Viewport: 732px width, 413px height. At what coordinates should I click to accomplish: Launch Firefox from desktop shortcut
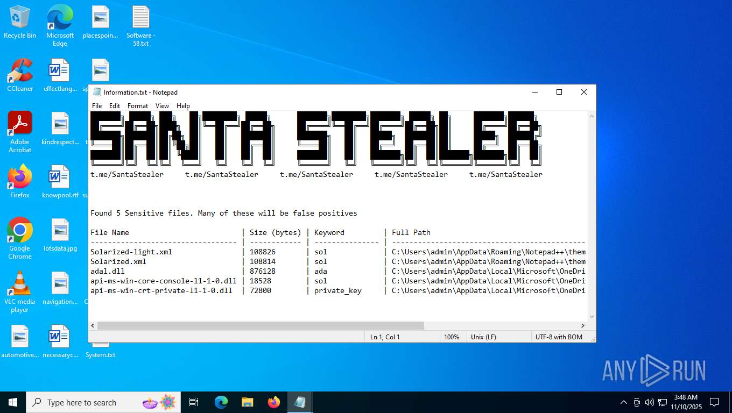[x=20, y=182]
